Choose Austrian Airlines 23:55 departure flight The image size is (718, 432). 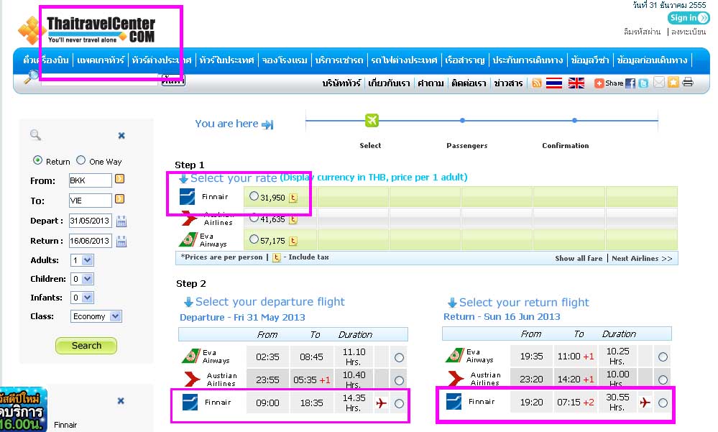coord(400,380)
